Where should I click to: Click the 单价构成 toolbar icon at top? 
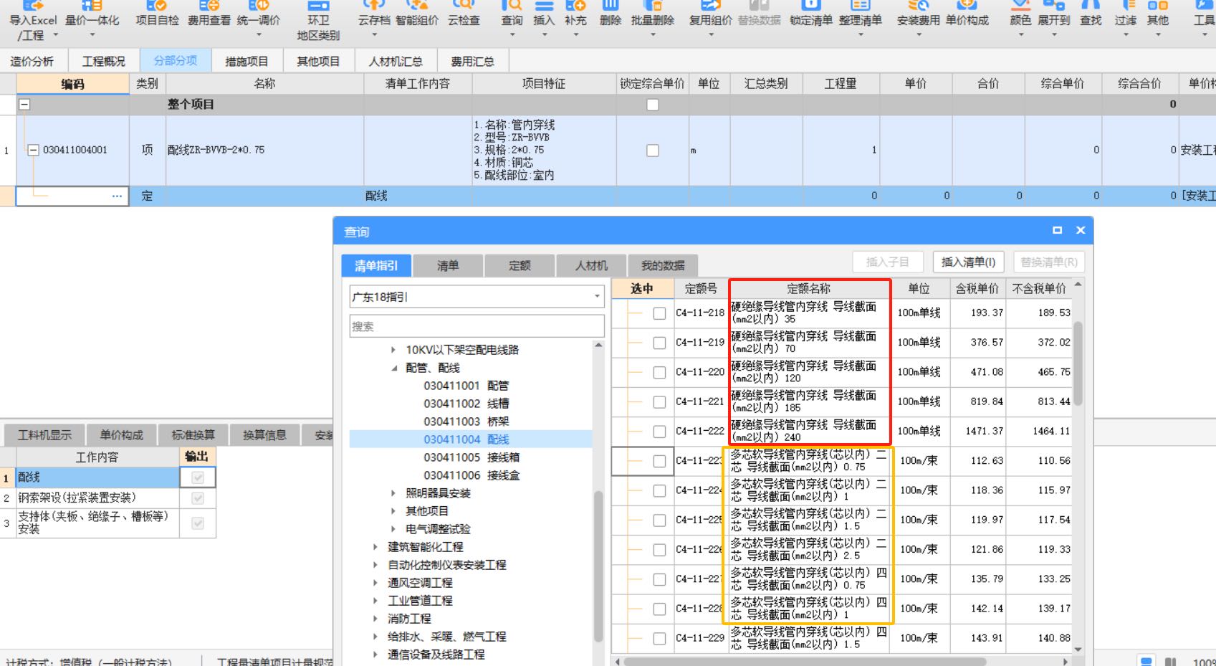967,14
